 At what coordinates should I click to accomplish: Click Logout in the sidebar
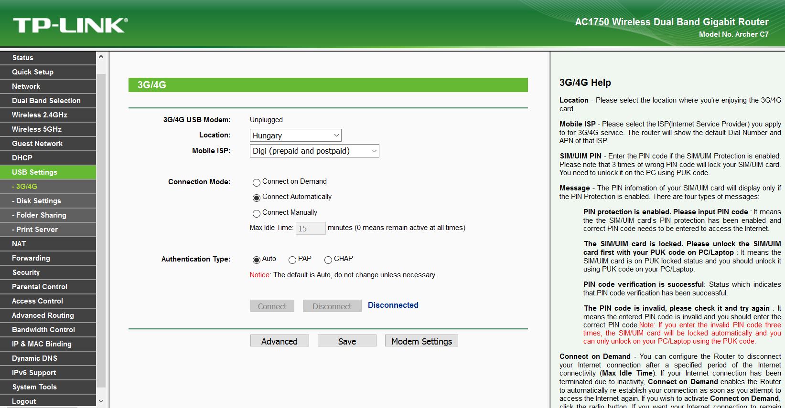48,401
